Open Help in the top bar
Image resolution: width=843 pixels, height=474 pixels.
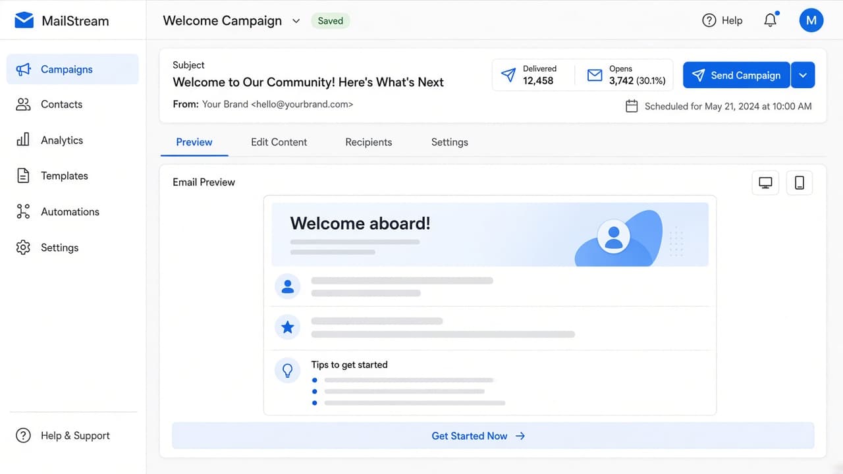pyautogui.click(x=722, y=20)
